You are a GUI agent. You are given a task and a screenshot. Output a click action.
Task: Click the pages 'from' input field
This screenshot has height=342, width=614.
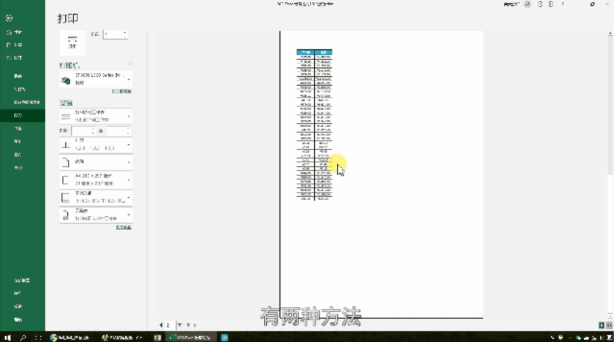[83, 131]
